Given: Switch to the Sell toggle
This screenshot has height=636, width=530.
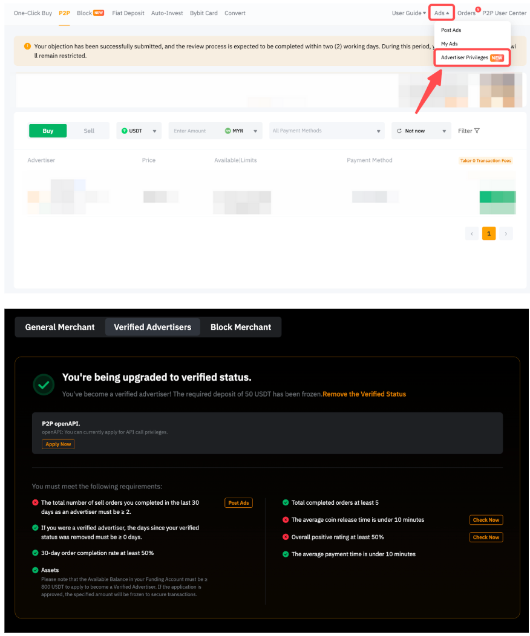Looking at the screenshot, I should pyautogui.click(x=89, y=131).
